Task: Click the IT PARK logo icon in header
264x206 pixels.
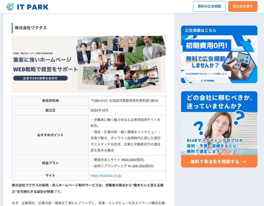Action: 10,7
